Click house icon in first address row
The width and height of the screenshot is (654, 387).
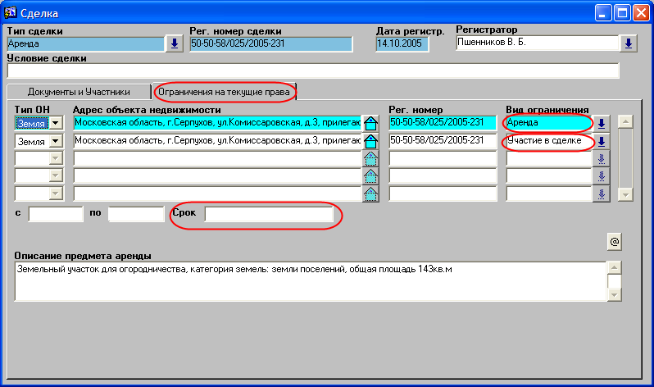370,124
